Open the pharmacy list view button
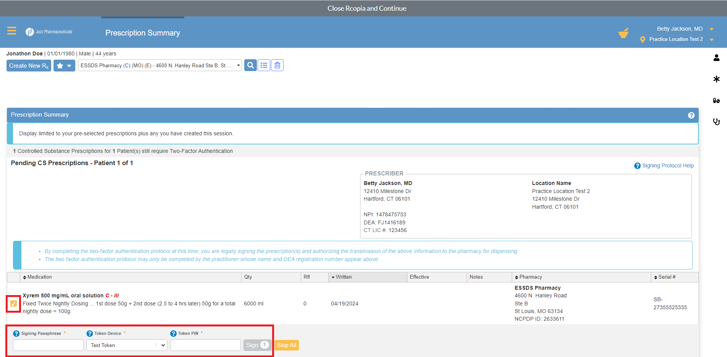The height and width of the screenshot is (357, 727). (264, 65)
